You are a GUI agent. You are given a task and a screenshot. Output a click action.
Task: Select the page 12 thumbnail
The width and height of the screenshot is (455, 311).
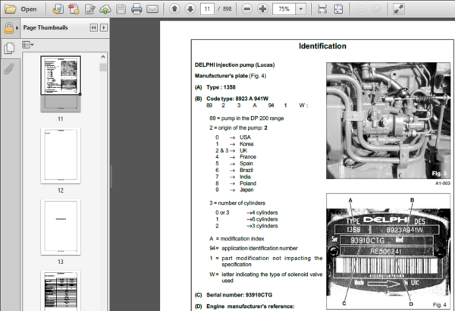click(61, 155)
